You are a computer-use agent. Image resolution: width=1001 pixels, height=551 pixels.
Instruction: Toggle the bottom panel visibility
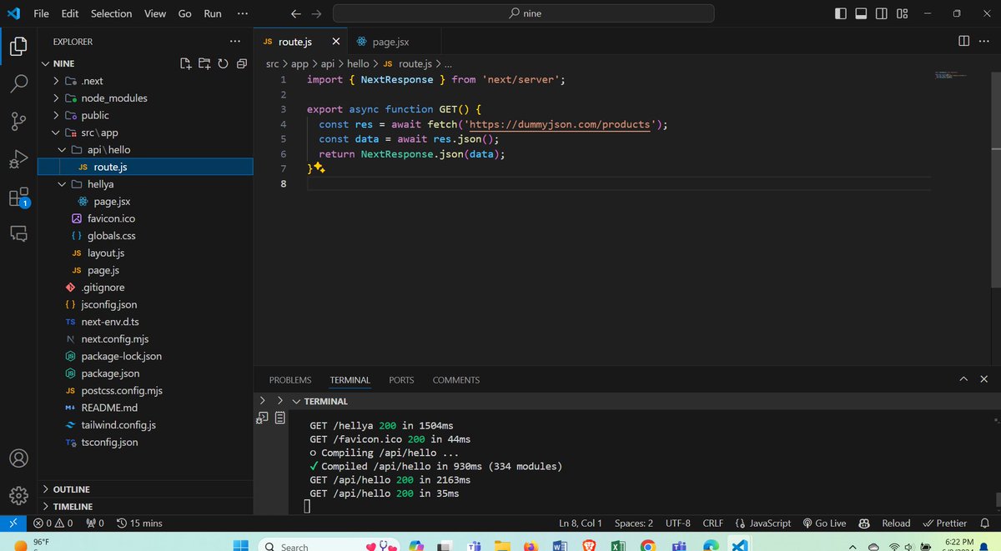[861, 13]
